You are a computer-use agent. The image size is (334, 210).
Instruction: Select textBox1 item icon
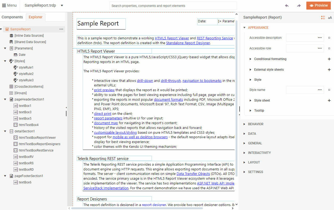pos(16,106)
